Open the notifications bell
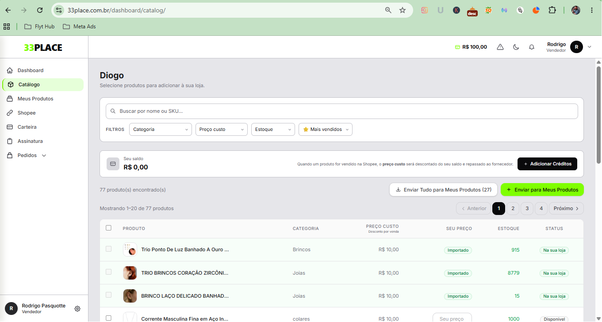 tap(532, 47)
